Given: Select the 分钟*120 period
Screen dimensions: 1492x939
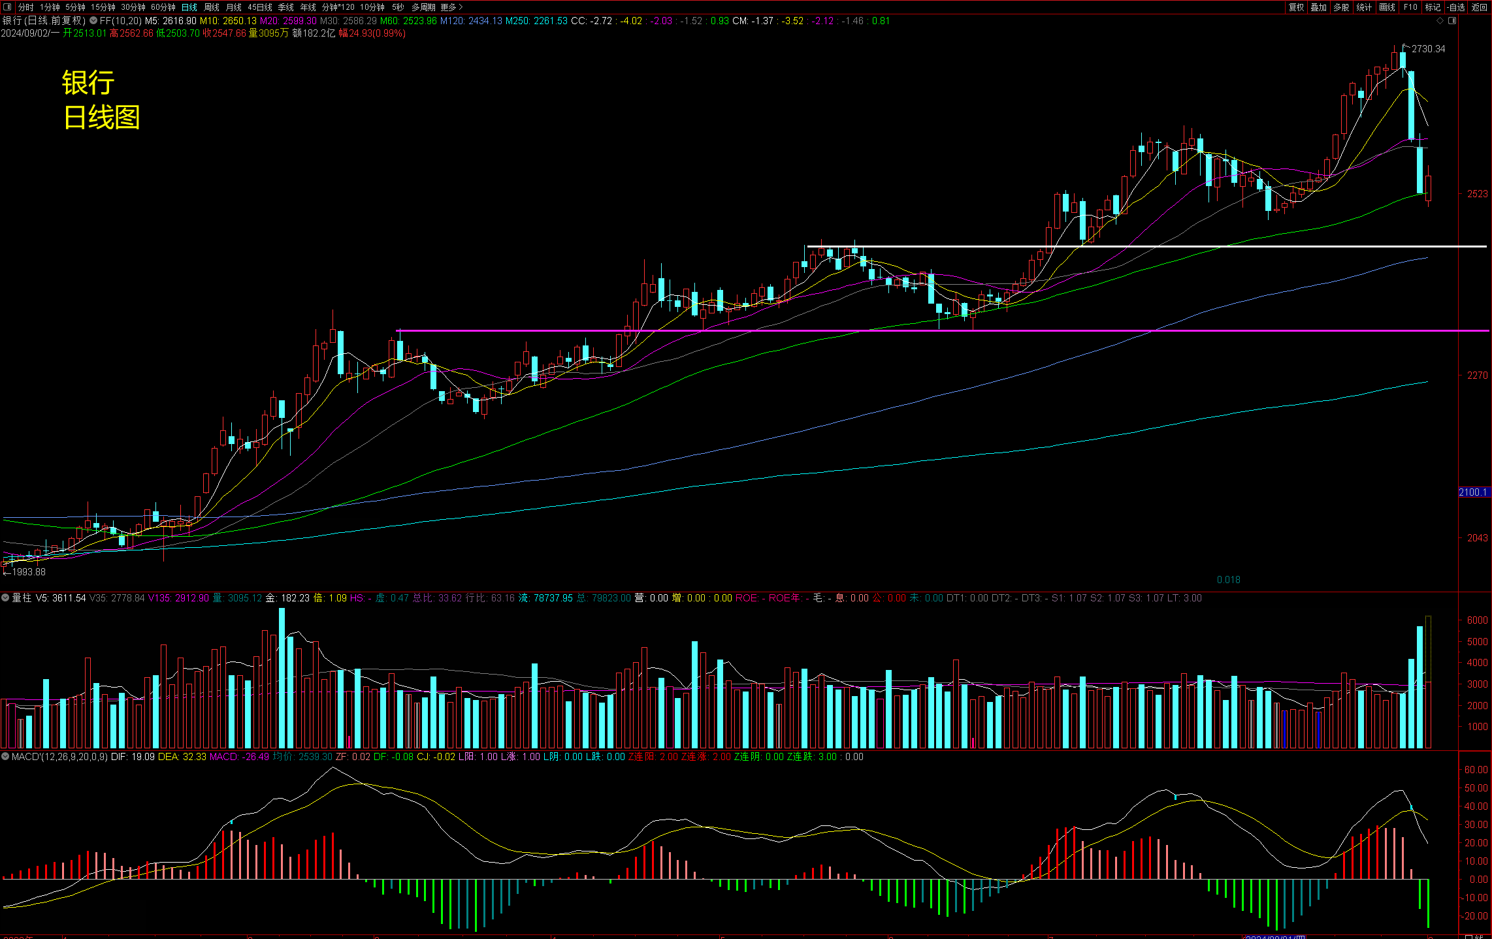Looking at the screenshot, I should (338, 7).
